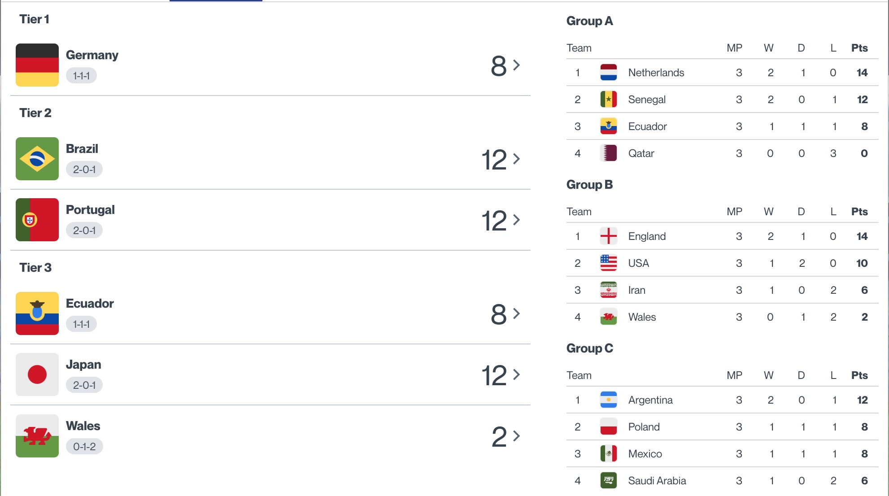The image size is (889, 496).
Task: Click the Brazil flag icon
Action: [x=37, y=159]
